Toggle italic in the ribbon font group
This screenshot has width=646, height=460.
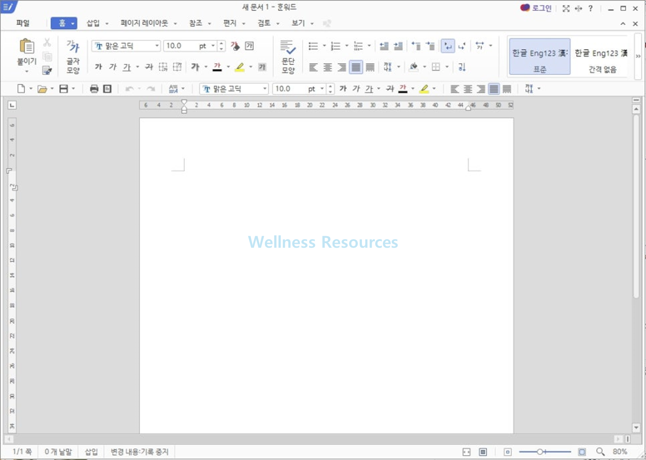[113, 67]
